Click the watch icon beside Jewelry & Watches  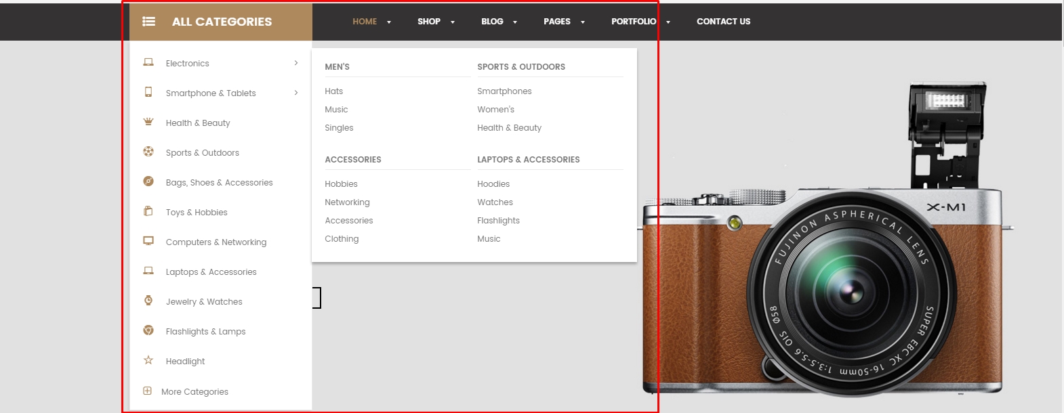[148, 301]
